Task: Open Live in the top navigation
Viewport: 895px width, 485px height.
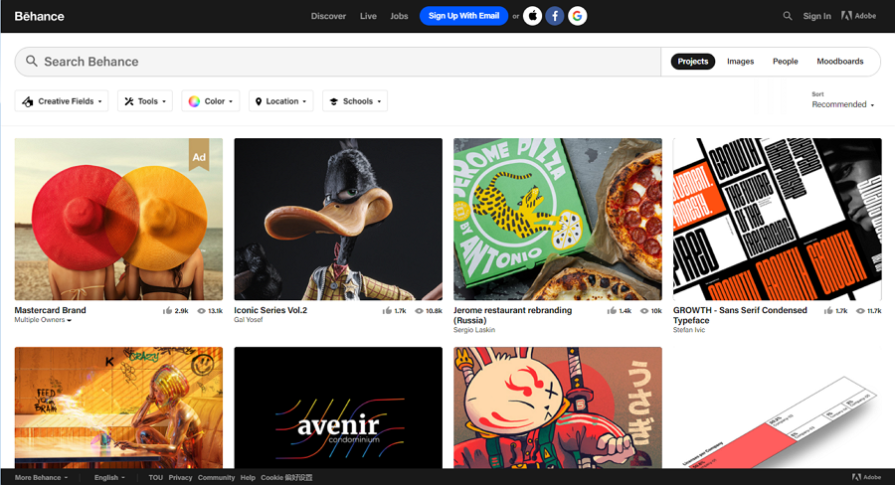Action: 368,16
